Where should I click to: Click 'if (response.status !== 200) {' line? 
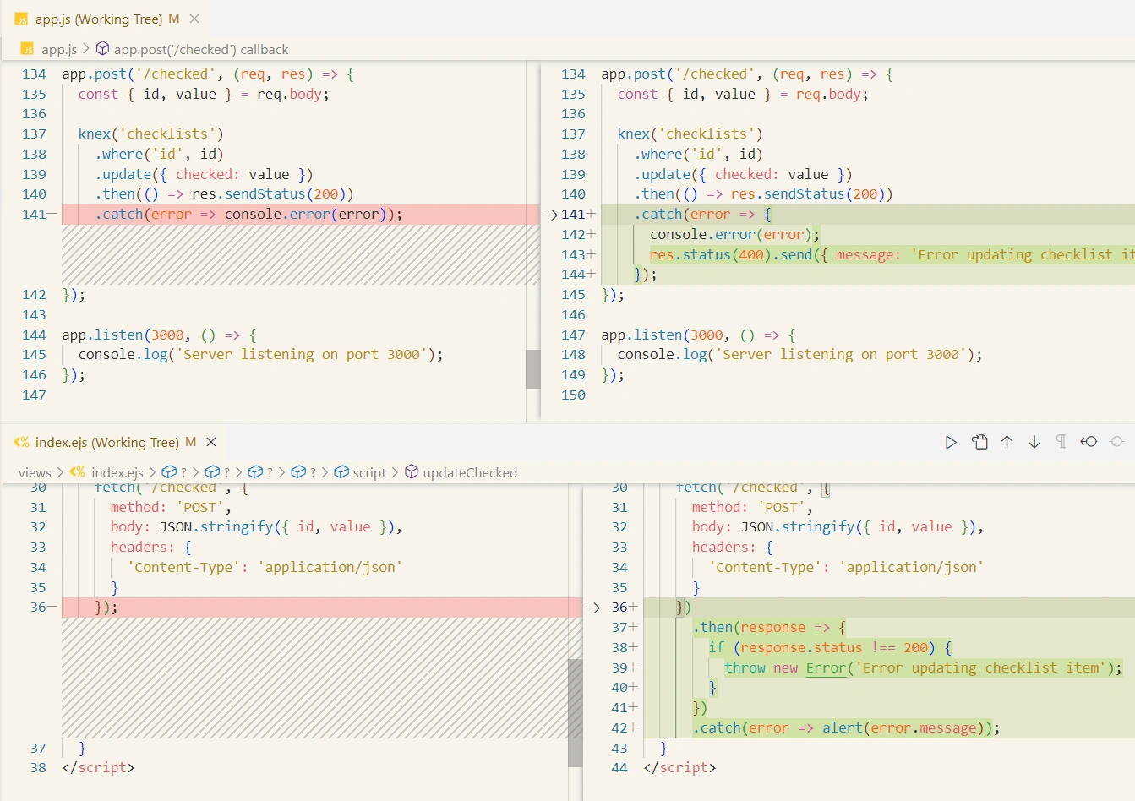tap(831, 648)
